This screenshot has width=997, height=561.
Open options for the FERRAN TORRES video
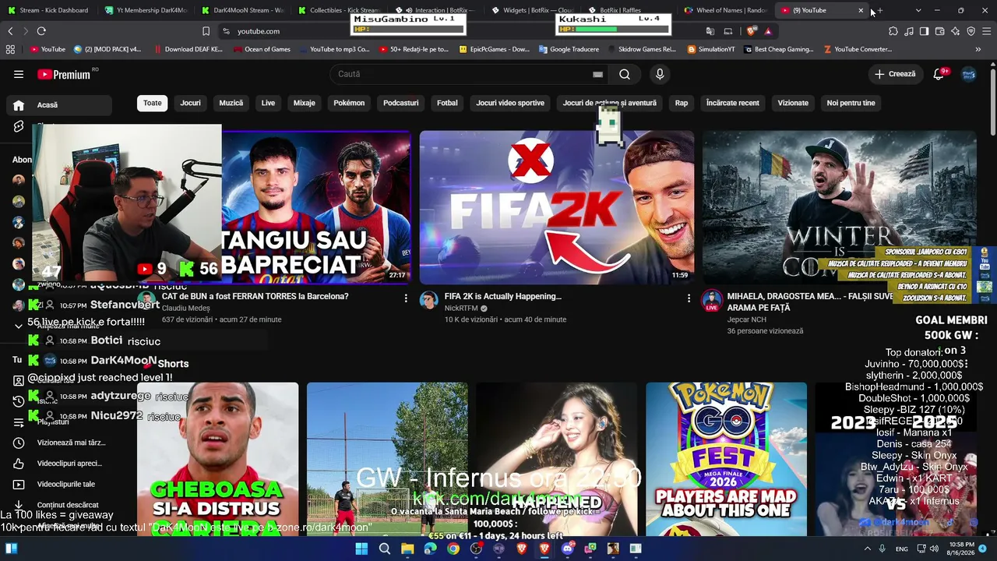coord(406,298)
